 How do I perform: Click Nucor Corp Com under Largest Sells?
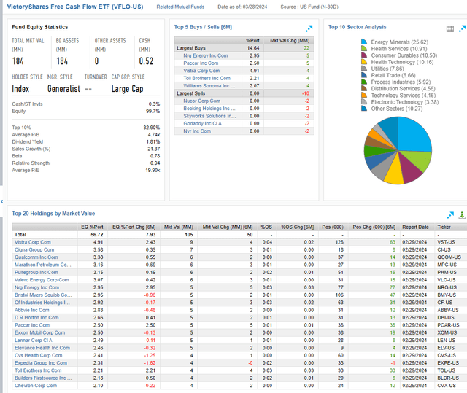tap(200, 101)
